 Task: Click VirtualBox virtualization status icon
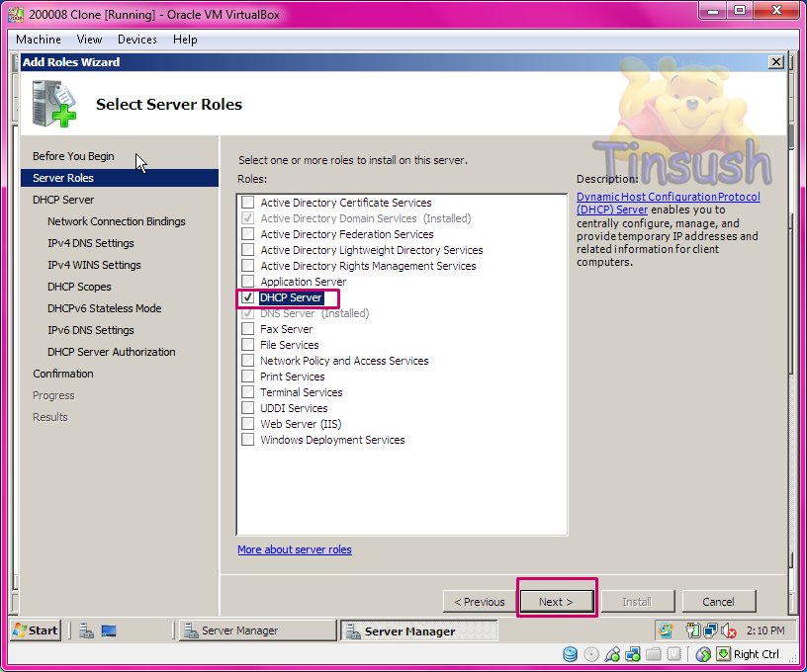[673, 654]
